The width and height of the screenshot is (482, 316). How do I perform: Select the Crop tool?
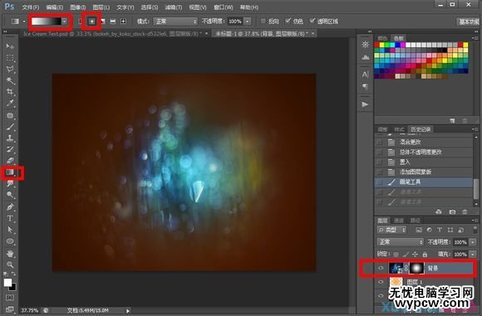pos(10,92)
